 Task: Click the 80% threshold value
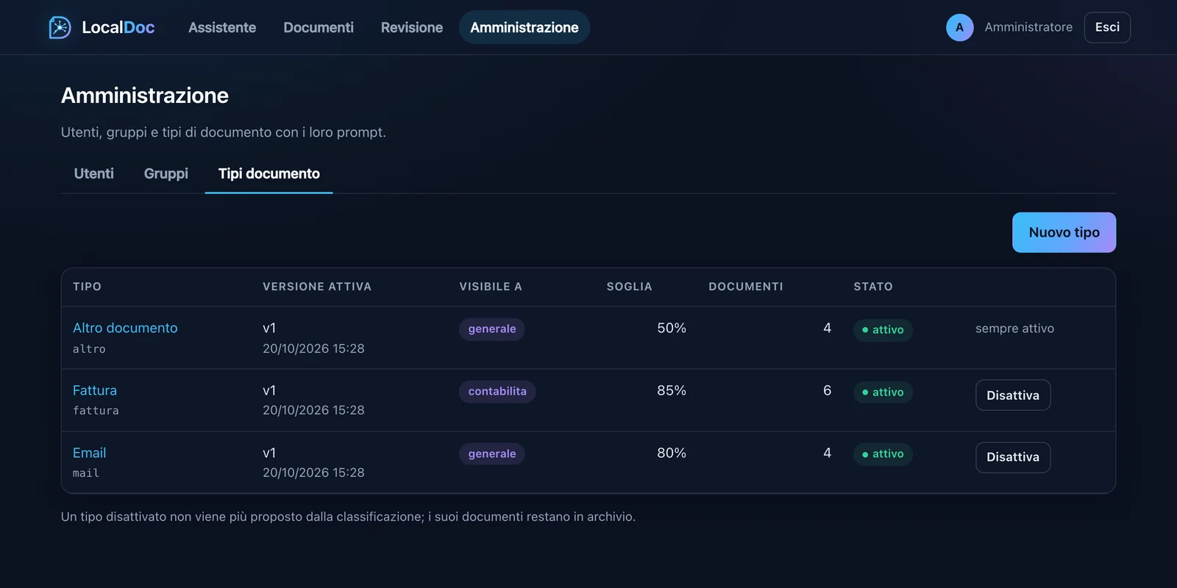point(672,453)
